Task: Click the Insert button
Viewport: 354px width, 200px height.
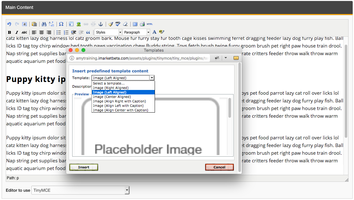Action: [x=84, y=167]
